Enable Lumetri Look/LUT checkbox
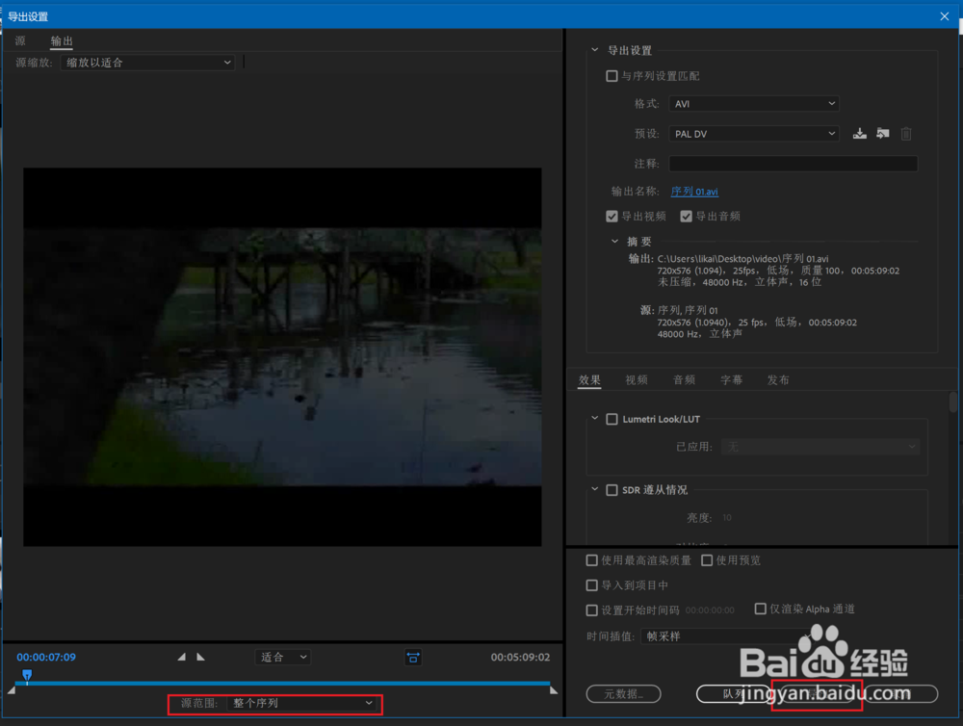963x726 pixels. pyautogui.click(x=612, y=419)
